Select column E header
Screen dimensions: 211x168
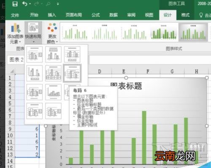point(124,71)
